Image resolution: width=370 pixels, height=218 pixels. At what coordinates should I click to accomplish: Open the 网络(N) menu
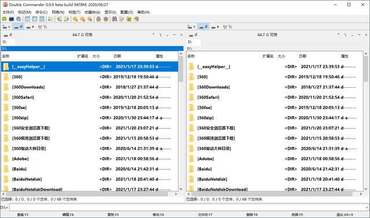coord(58,12)
